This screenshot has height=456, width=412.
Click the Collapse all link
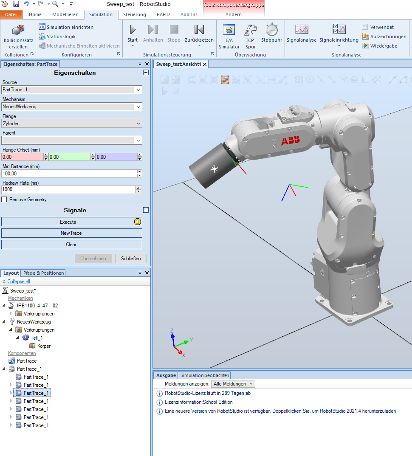click(x=19, y=281)
